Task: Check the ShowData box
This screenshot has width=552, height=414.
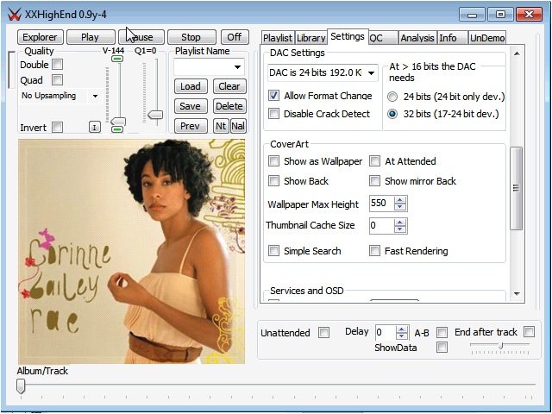Action: pyautogui.click(x=442, y=347)
